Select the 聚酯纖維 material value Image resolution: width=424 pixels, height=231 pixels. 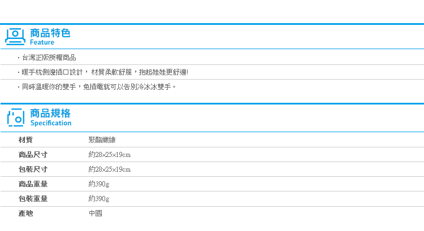pos(102,140)
